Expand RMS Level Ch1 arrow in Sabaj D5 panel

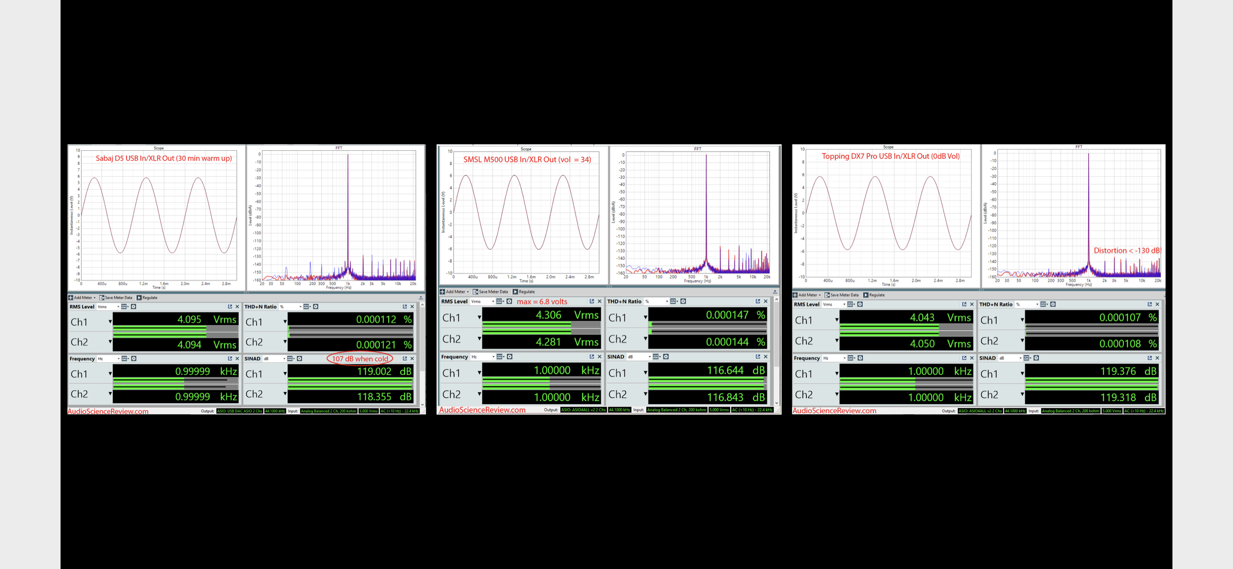pos(110,322)
